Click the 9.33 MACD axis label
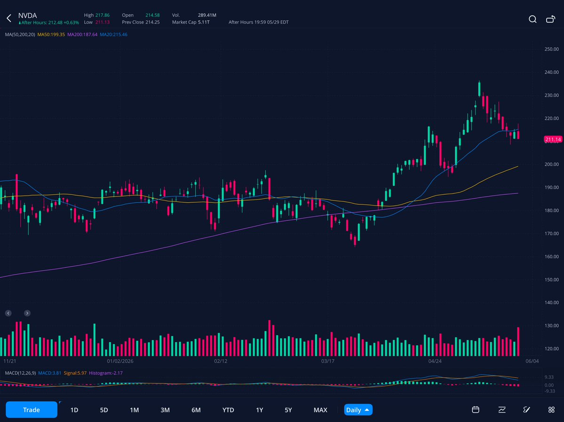 pyautogui.click(x=549, y=377)
